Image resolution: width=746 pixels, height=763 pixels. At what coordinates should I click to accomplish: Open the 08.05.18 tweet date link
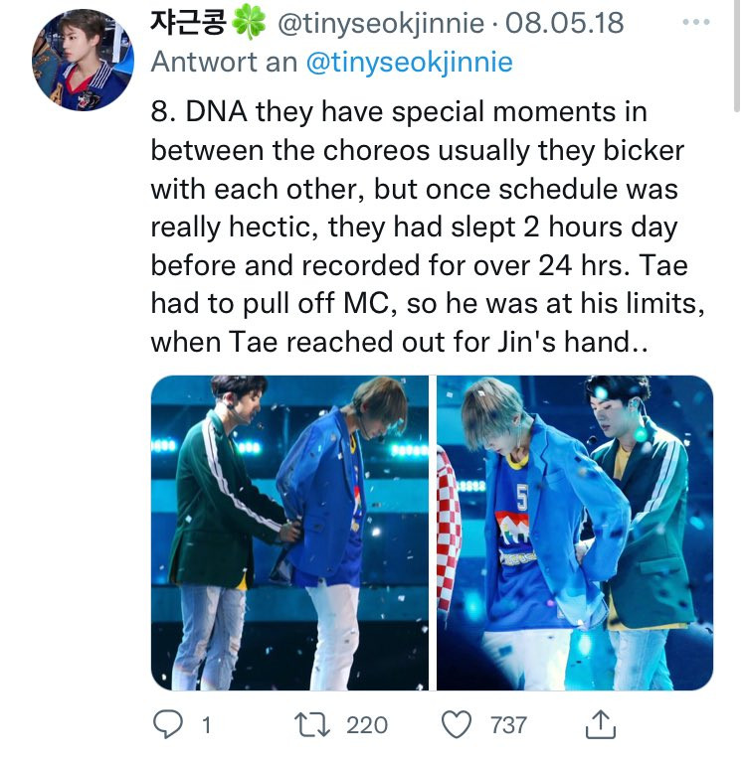[x=564, y=23]
